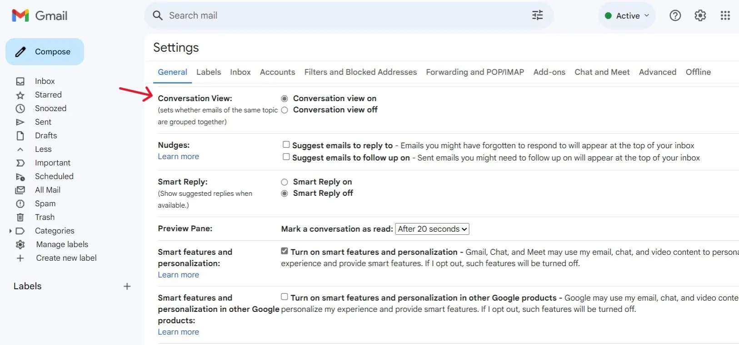This screenshot has width=739, height=345.
Task: Open the Trash folder label
Action: (45, 217)
